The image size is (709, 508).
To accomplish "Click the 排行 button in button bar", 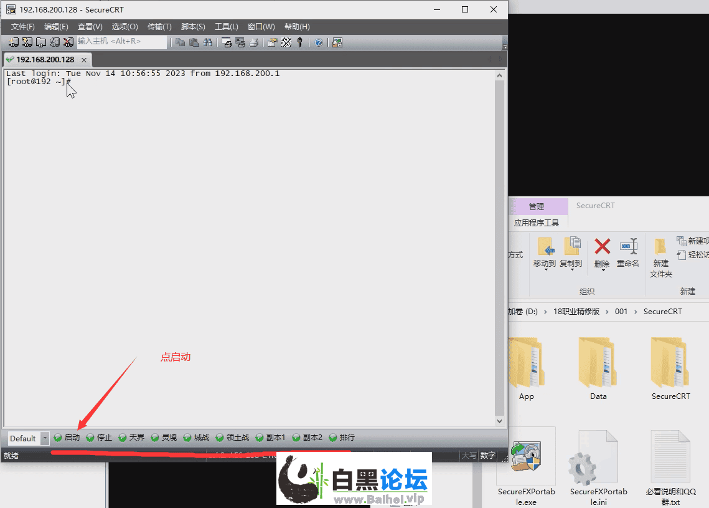I will click(342, 438).
